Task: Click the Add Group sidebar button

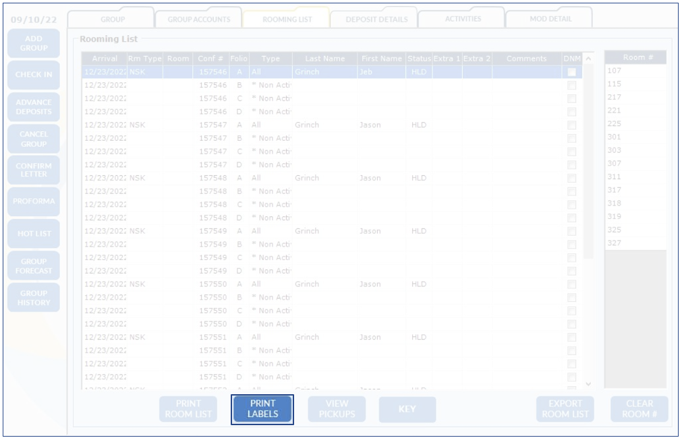Action: 34,44
